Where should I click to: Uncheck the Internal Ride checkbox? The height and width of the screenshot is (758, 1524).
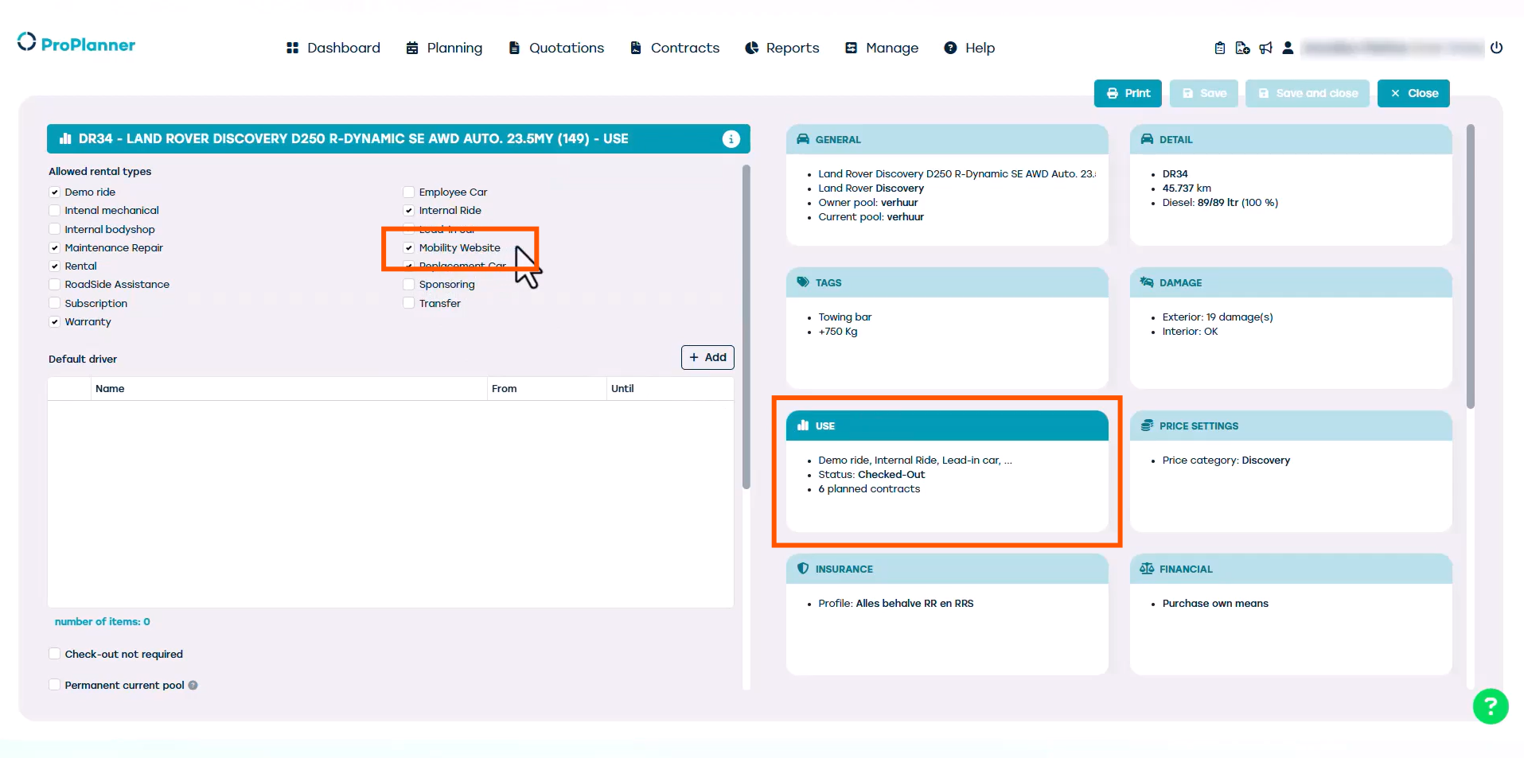pyautogui.click(x=409, y=211)
